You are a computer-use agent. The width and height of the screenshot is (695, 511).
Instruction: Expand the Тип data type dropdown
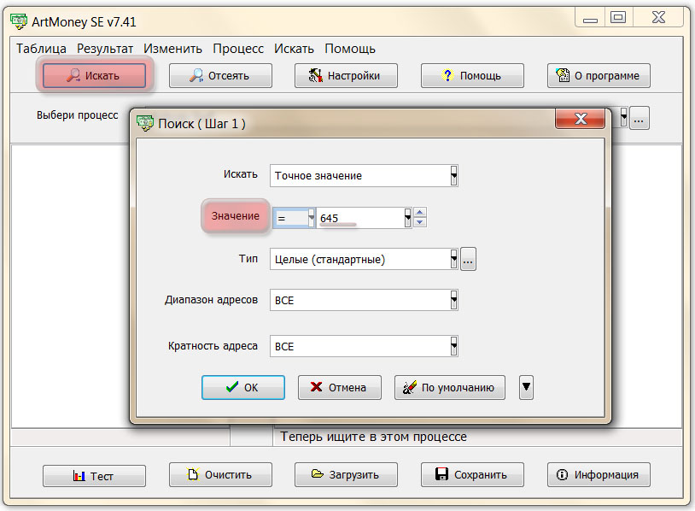click(x=453, y=259)
